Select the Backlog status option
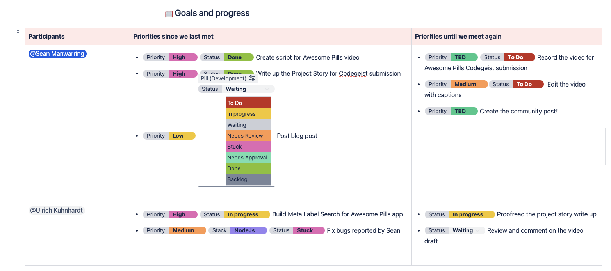Screen dimensions: 611x271 coord(248,179)
